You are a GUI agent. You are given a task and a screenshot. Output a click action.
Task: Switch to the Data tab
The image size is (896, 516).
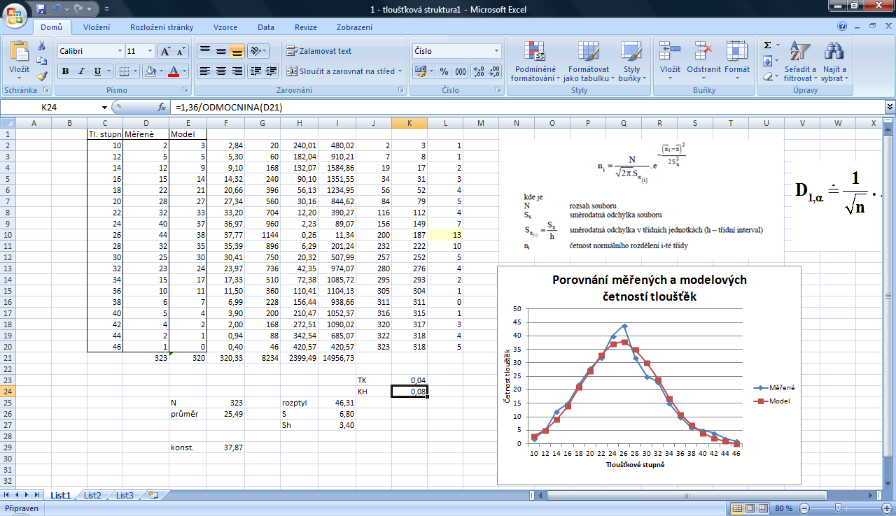tap(266, 27)
